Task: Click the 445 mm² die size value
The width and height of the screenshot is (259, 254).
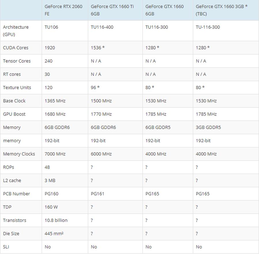Action: 54,234
